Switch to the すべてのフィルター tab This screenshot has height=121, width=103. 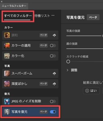pyautogui.click(x=18, y=16)
